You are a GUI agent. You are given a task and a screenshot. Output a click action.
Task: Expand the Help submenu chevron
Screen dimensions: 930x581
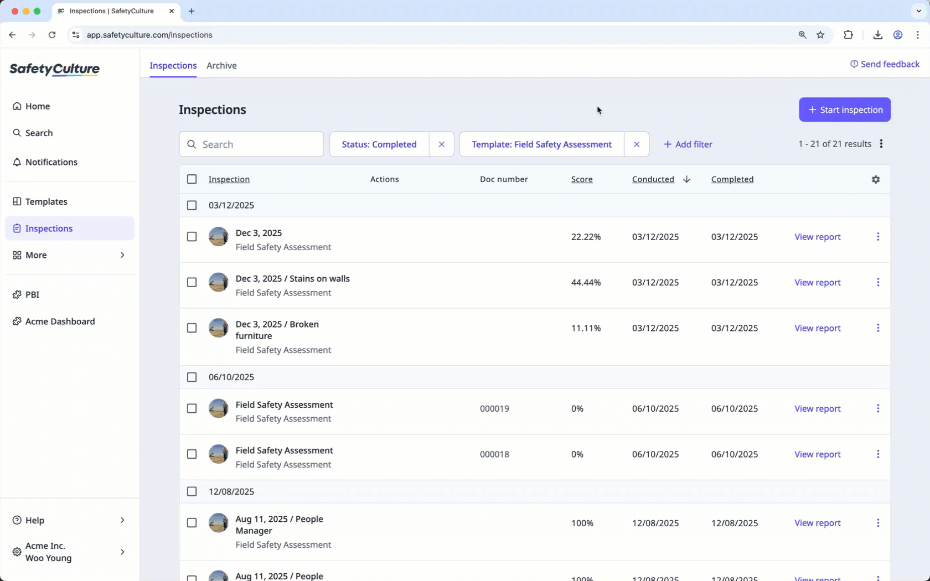(122, 520)
